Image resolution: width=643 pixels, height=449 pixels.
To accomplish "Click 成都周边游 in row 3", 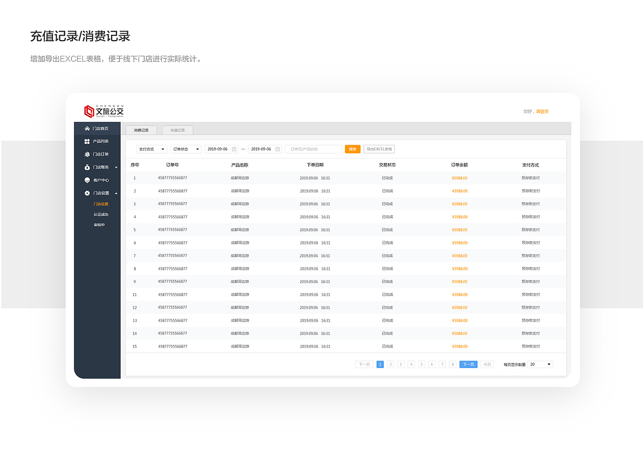I will [x=240, y=204].
